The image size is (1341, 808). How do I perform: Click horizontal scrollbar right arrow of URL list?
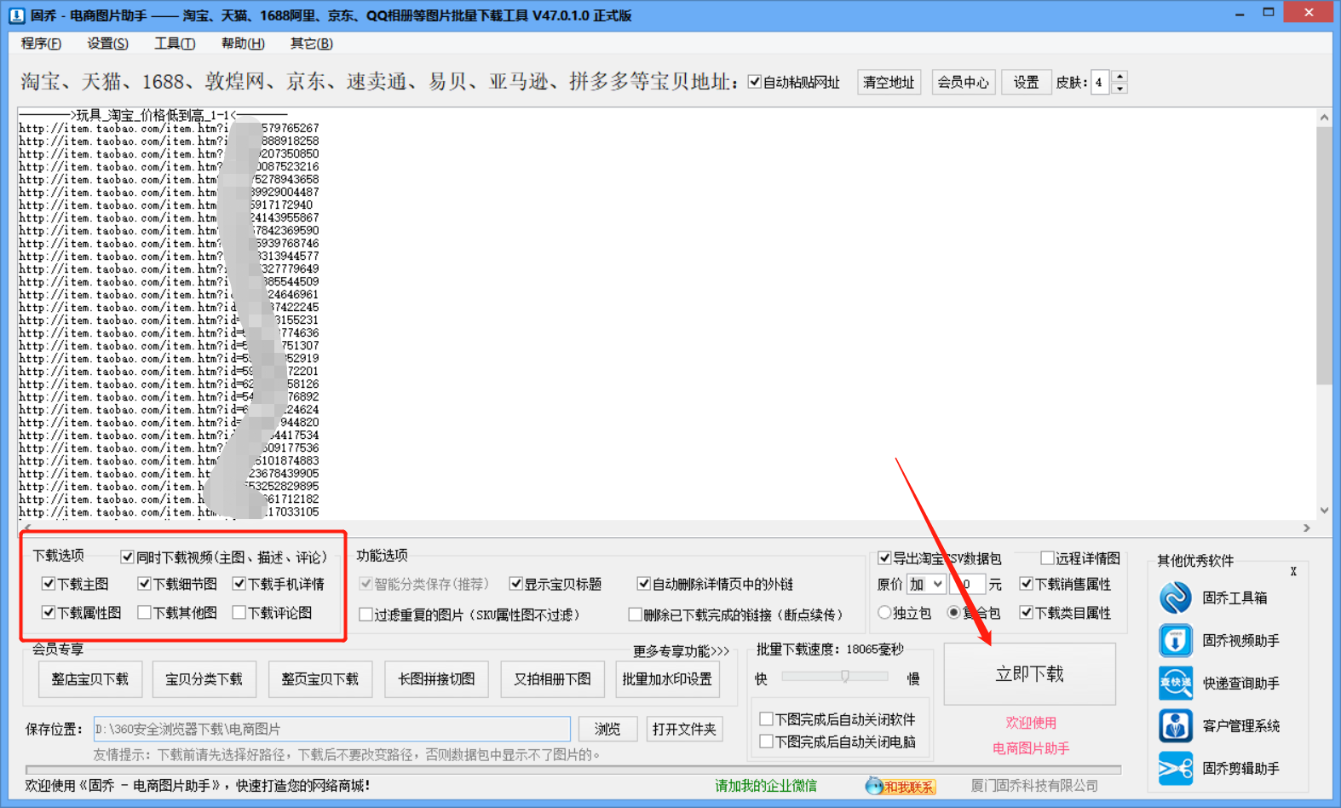point(1307,528)
